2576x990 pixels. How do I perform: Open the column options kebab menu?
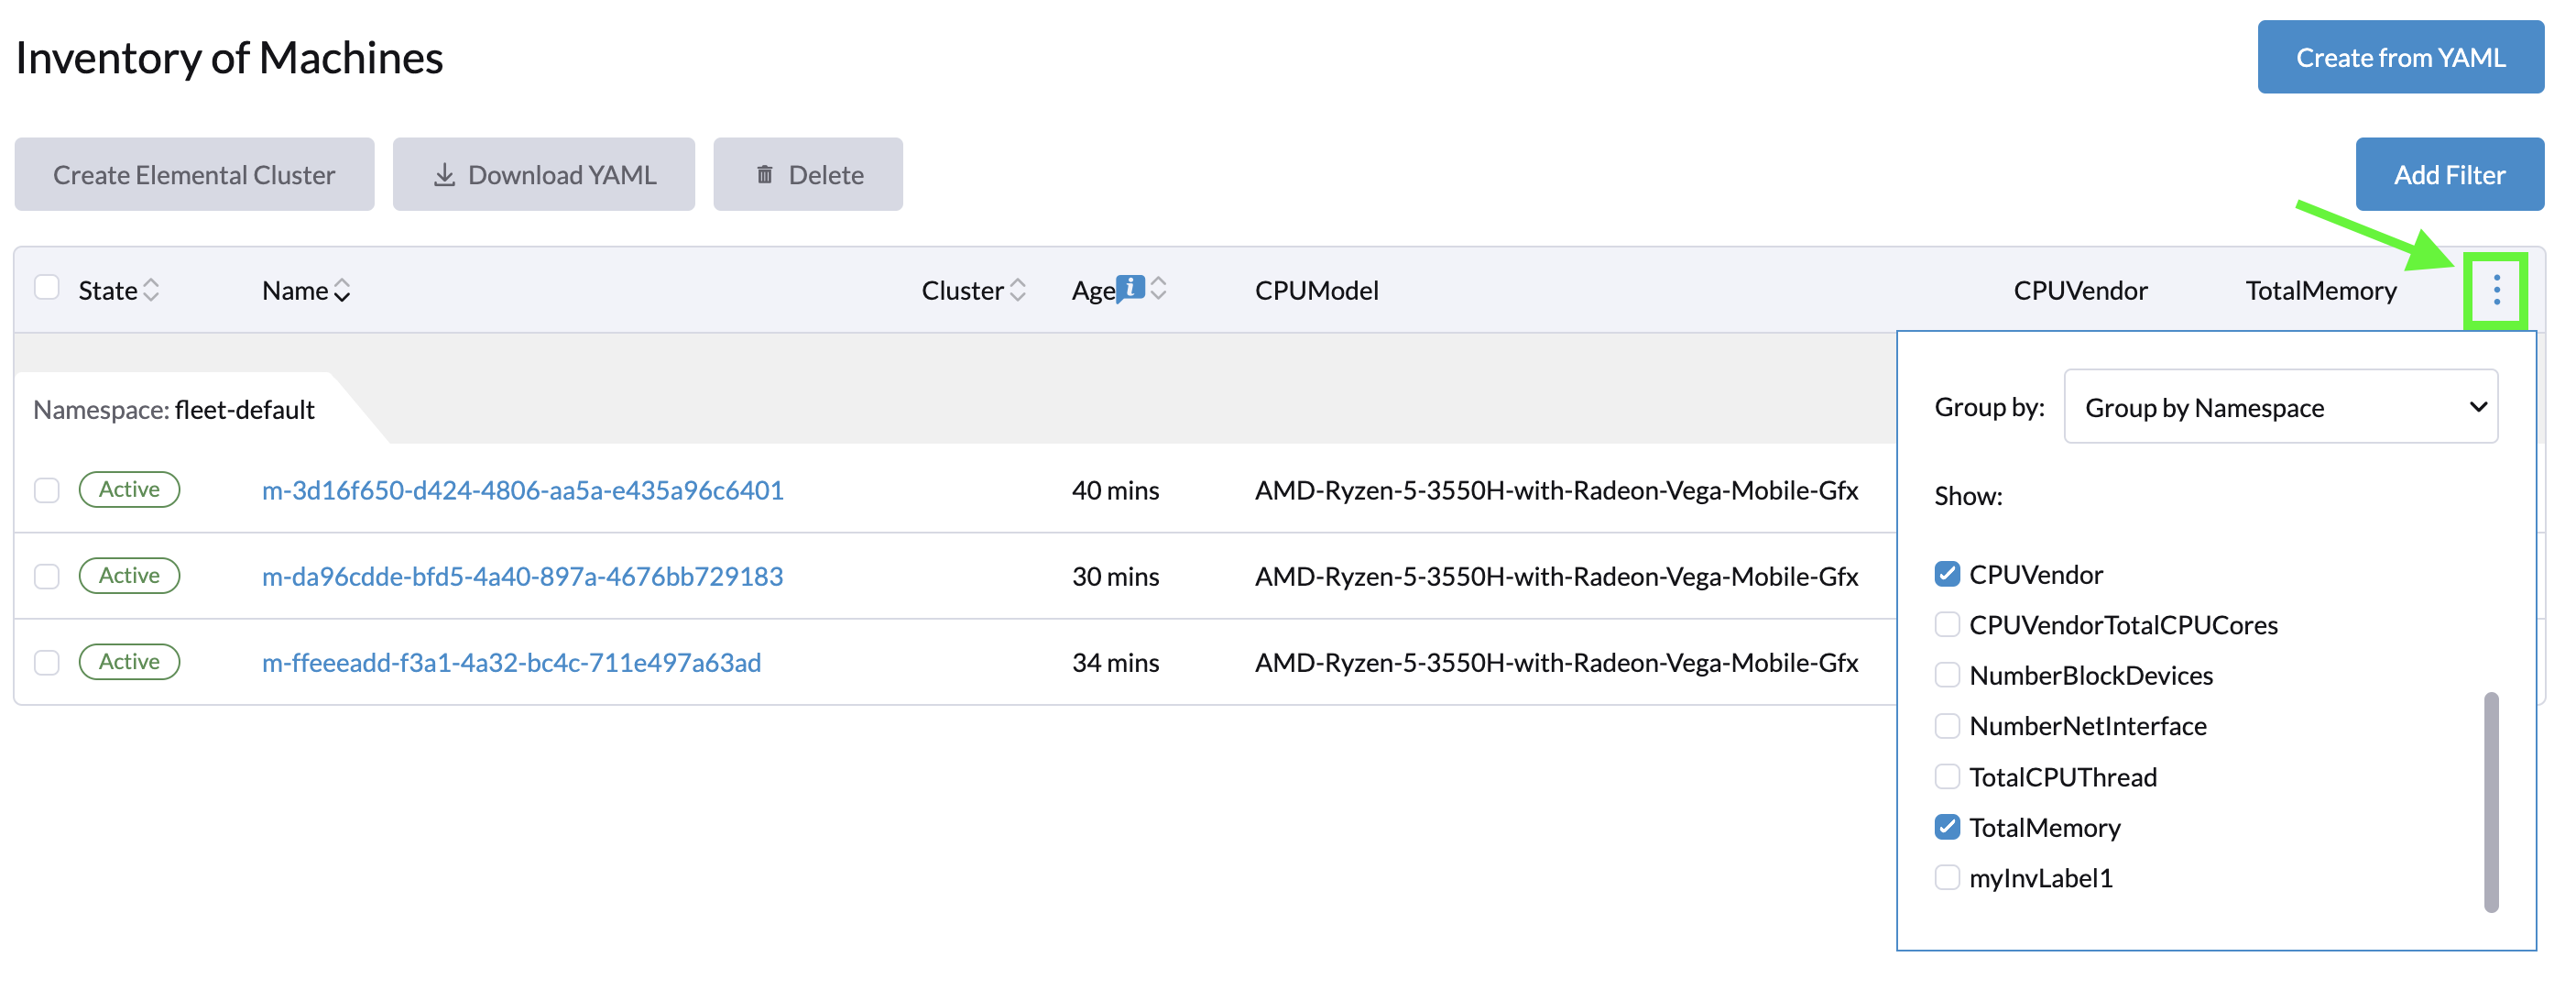tap(2496, 291)
